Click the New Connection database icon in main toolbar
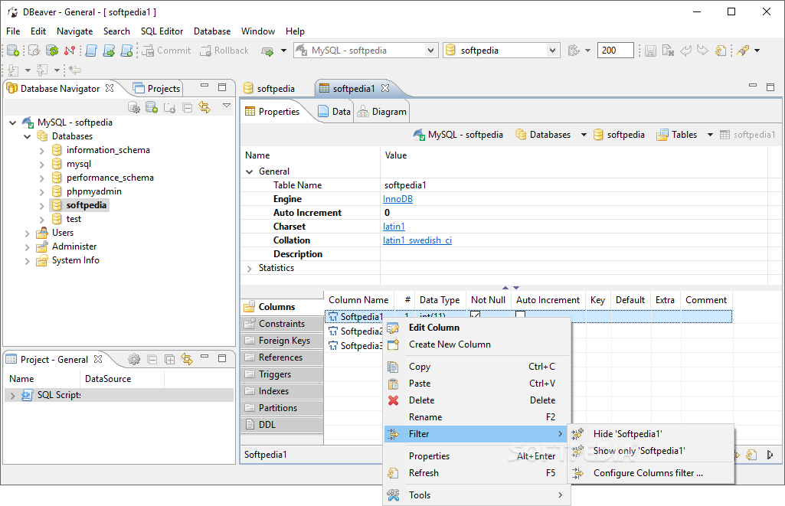 13,51
